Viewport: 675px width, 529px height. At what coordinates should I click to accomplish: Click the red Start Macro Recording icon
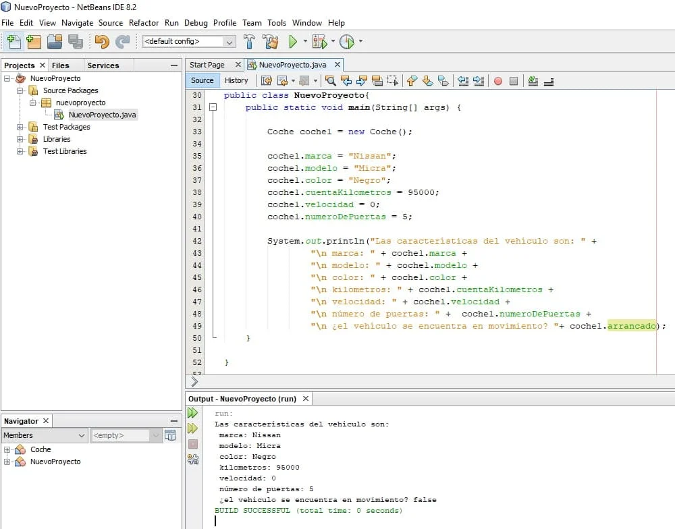click(x=498, y=81)
